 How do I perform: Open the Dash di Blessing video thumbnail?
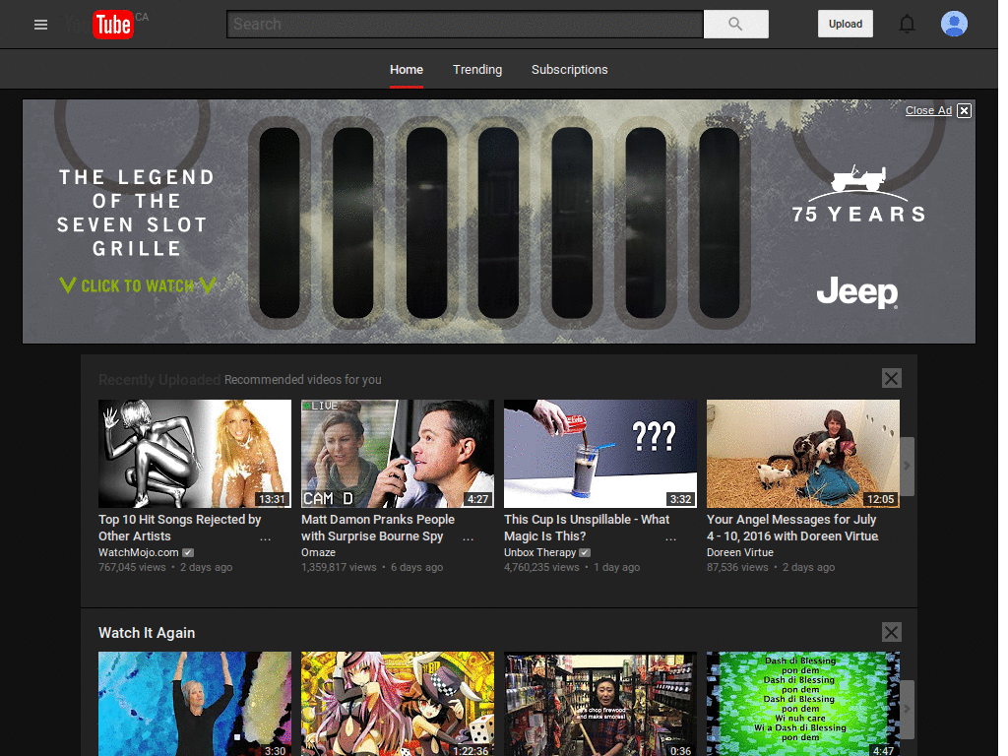pos(803,704)
